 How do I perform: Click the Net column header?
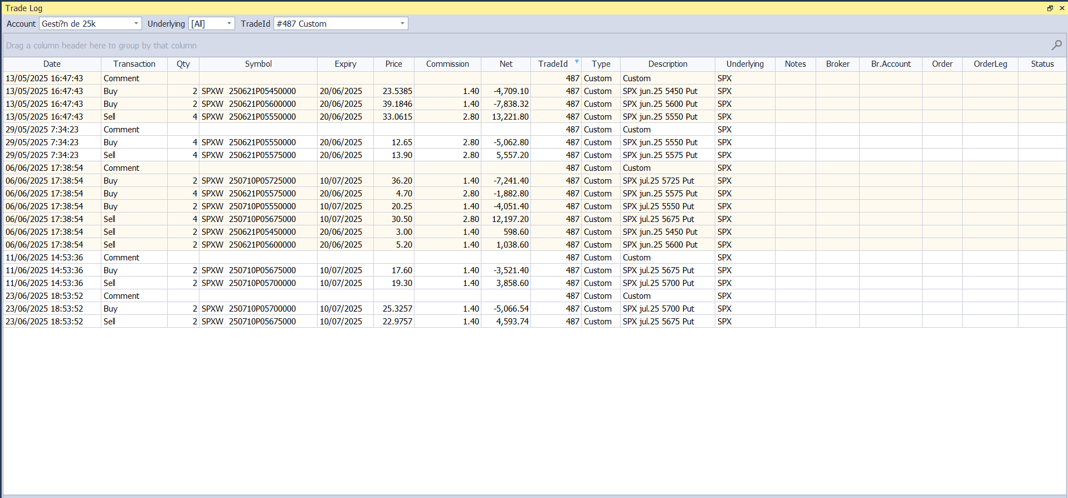[506, 64]
